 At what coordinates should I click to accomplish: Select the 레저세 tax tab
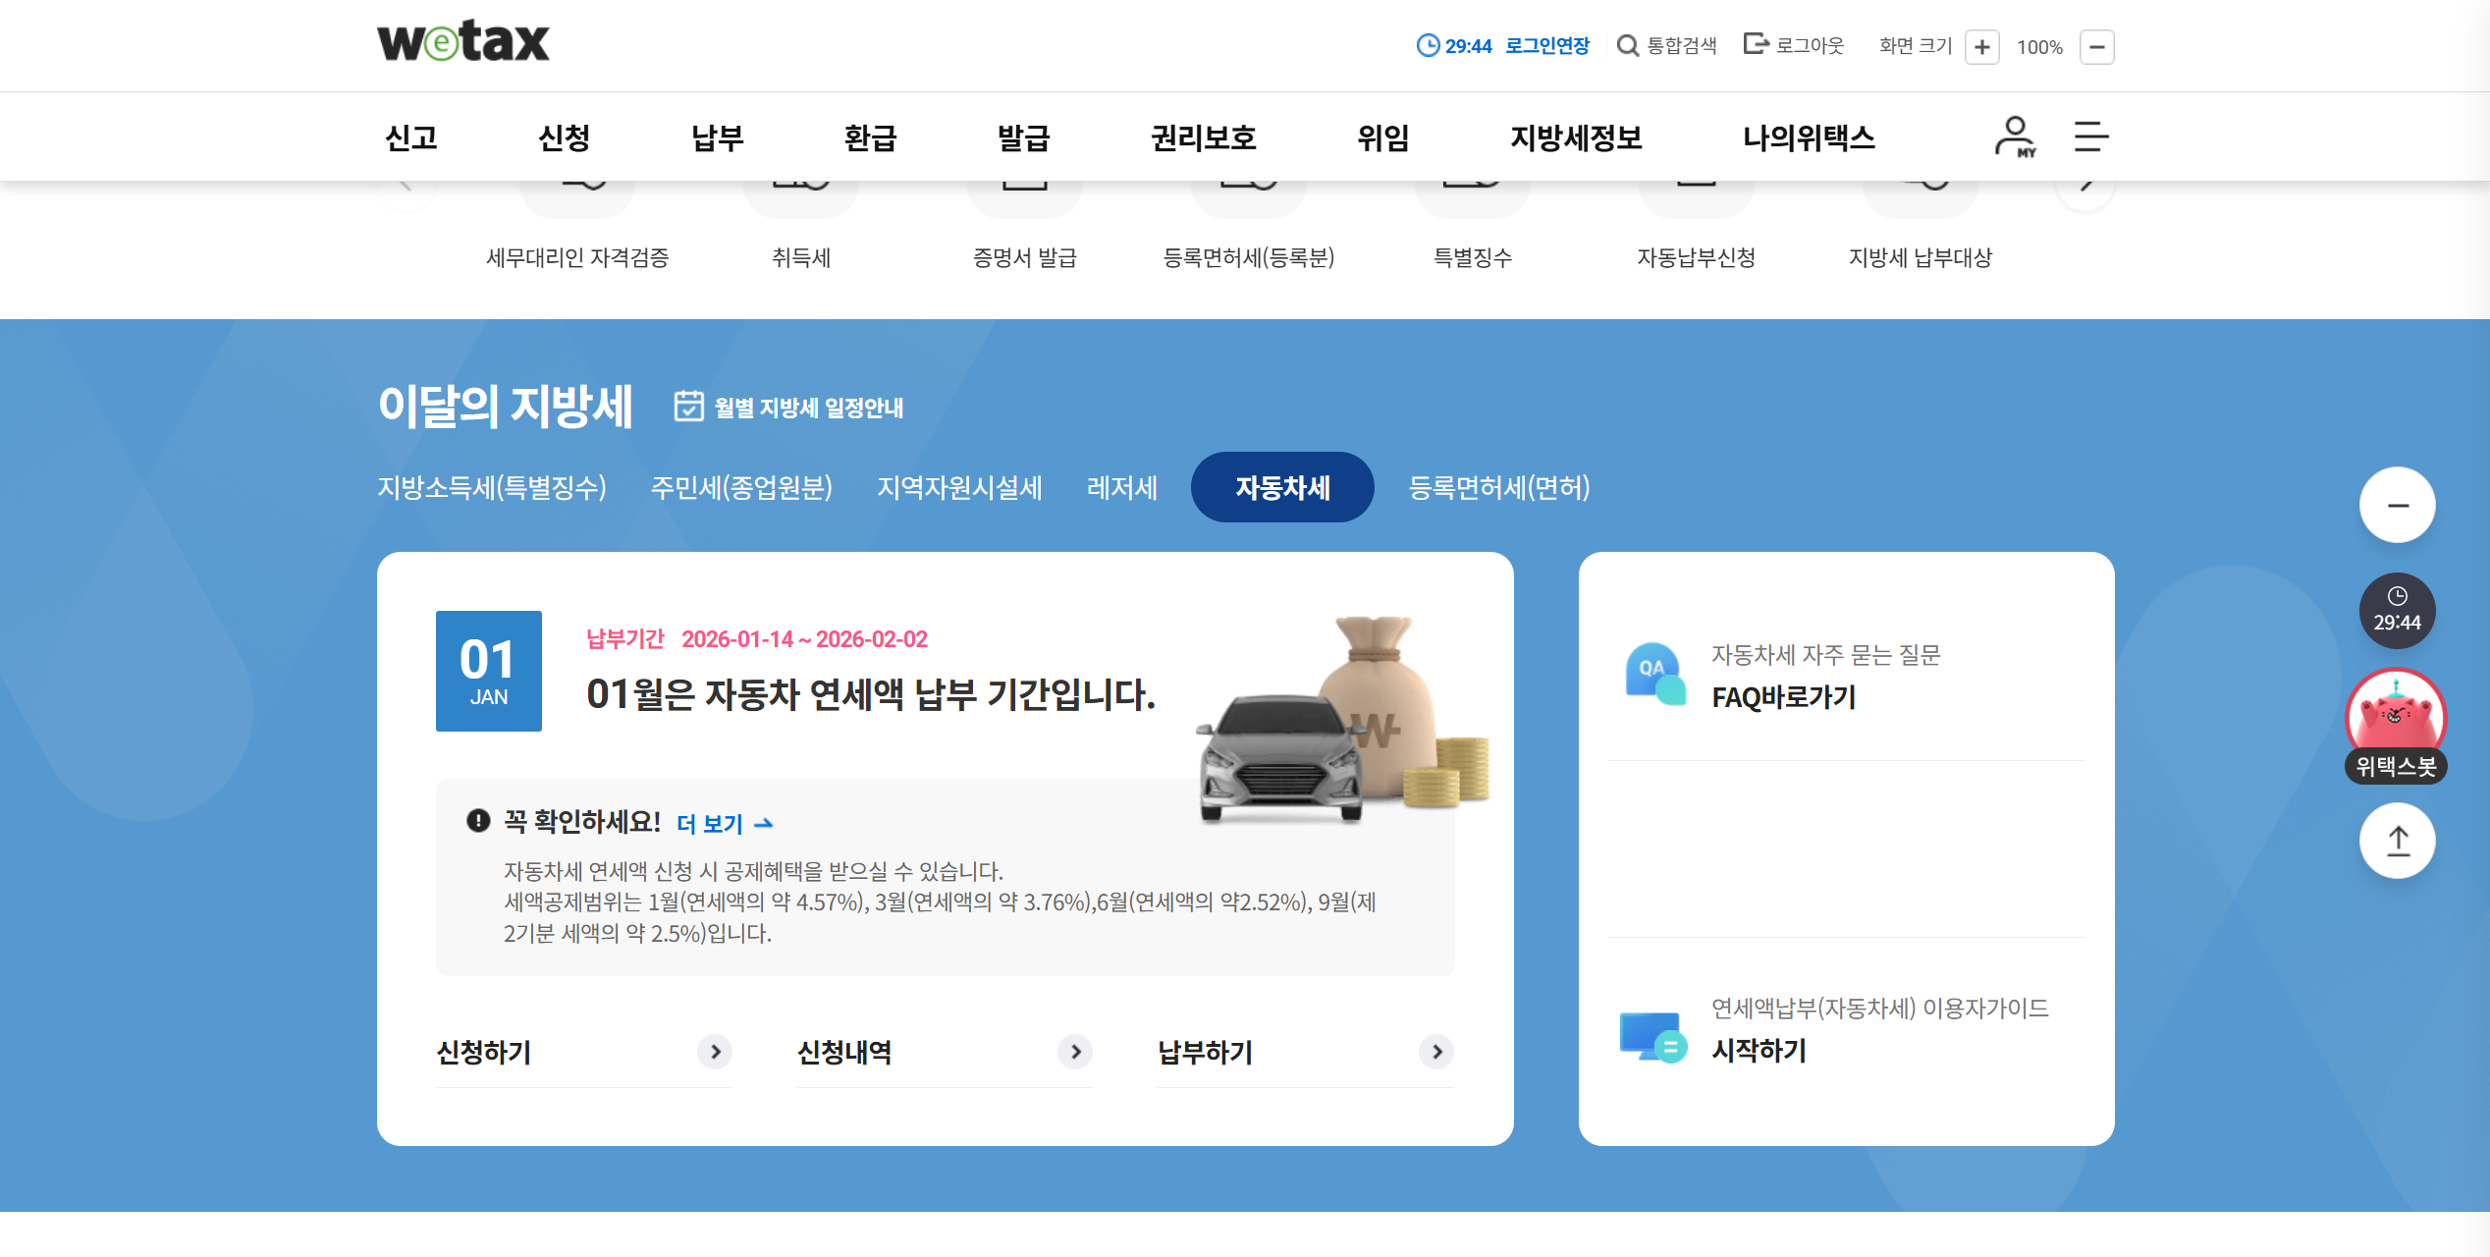[x=1121, y=488]
